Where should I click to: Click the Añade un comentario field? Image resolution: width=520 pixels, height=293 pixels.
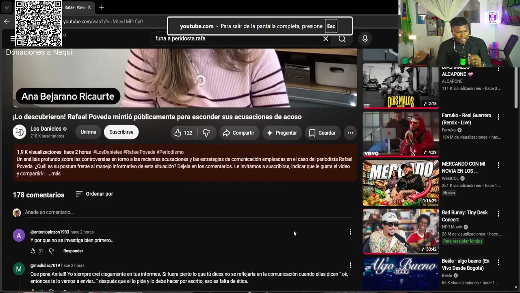click(x=188, y=212)
